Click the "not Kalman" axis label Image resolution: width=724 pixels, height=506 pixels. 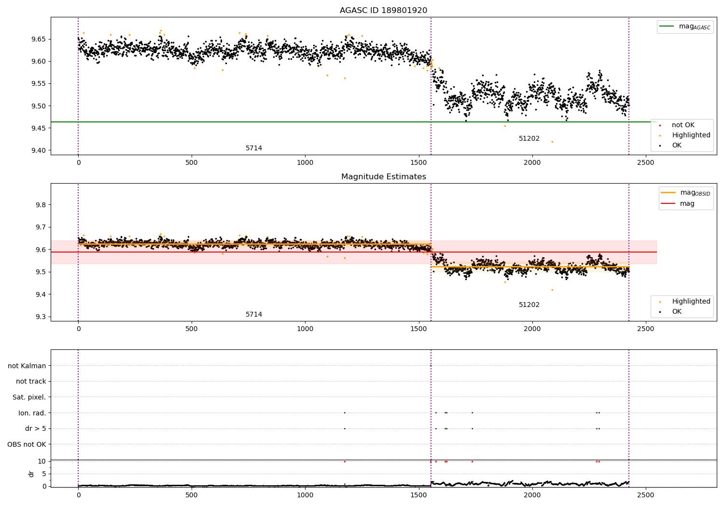pyautogui.click(x=27, y=366)
